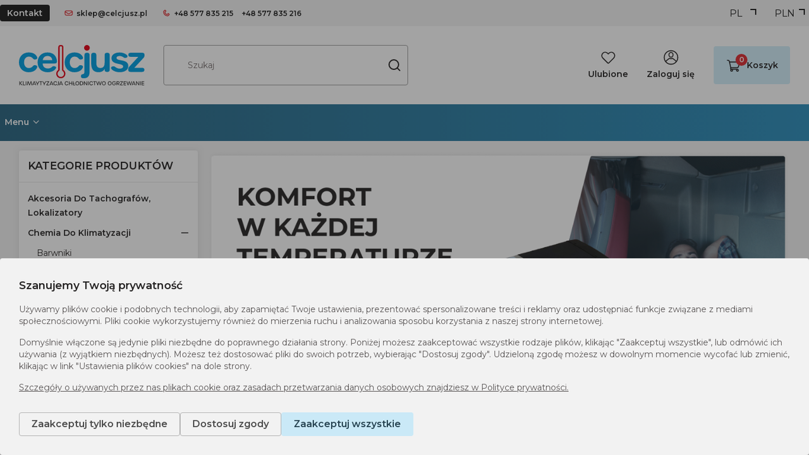Click Zaakceptuj wszystkie button
Viewport: 809px width, 455px height.
pos(347,424)
